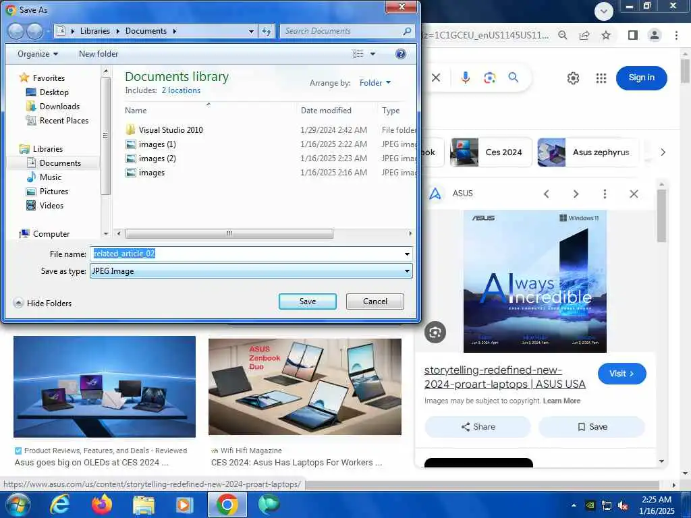Click the Lens search overlay on preview image

tap(435, 332)
